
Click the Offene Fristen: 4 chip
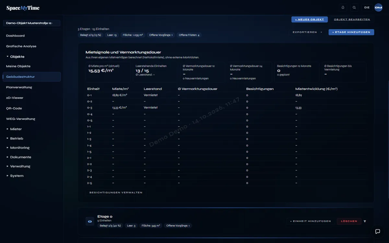pyautogui.click(x=189, y=35)
